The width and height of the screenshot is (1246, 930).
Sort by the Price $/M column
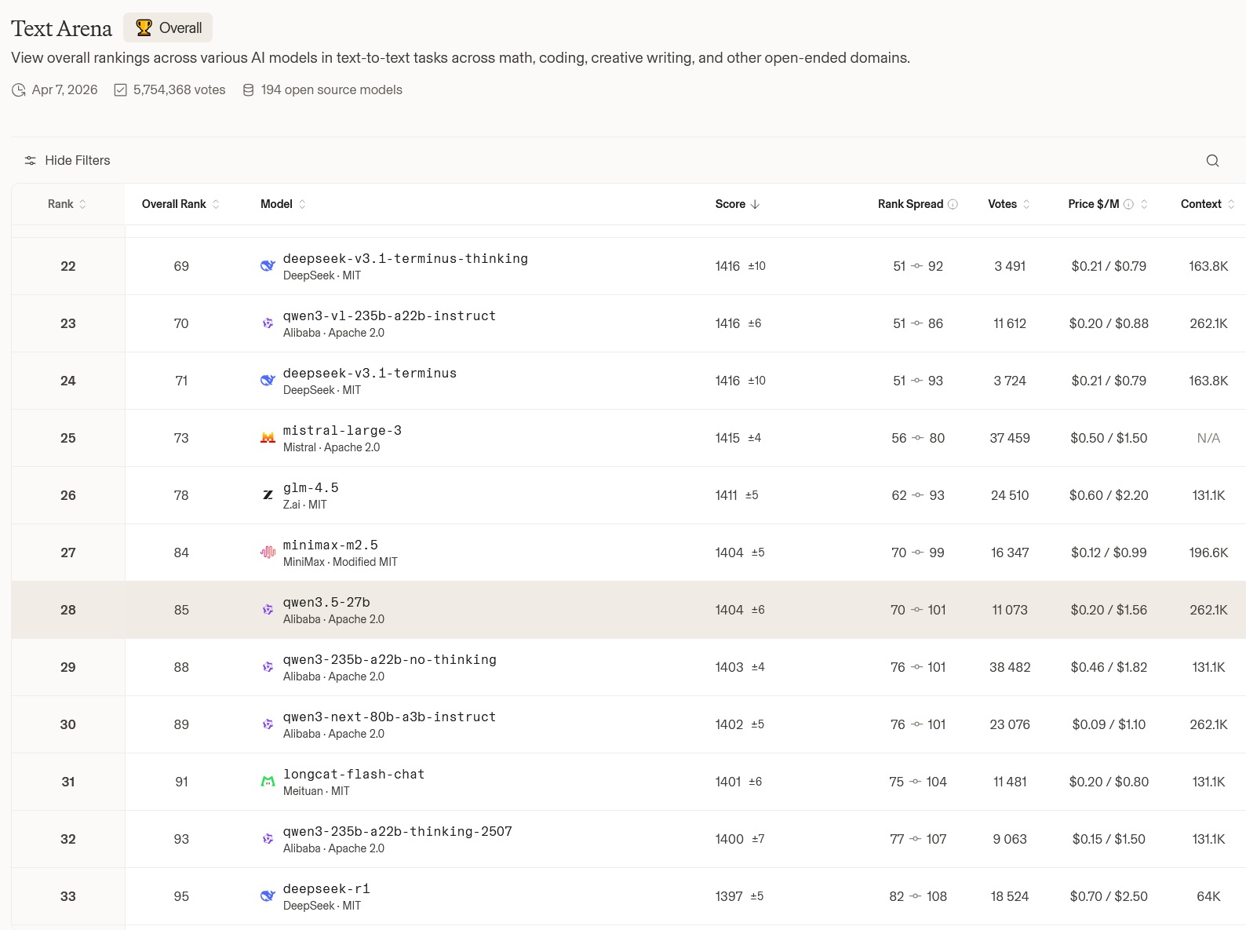click(1144, 204)
